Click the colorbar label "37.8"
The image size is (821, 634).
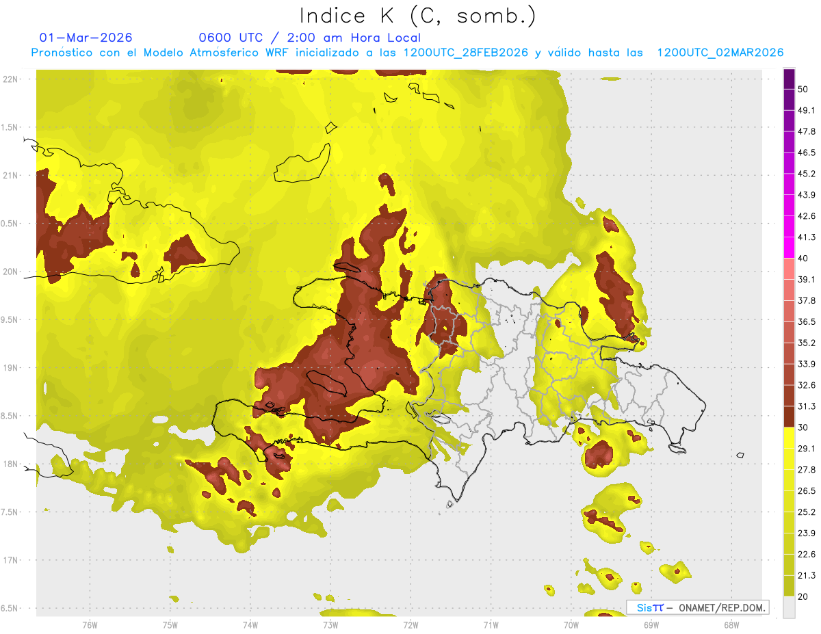point(807,300)
